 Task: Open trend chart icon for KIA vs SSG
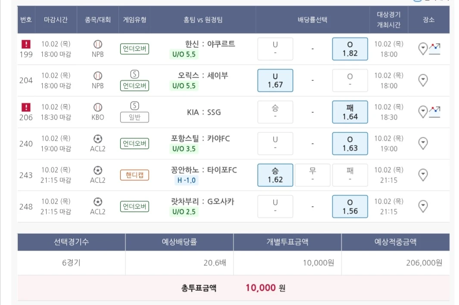[434, 112]
